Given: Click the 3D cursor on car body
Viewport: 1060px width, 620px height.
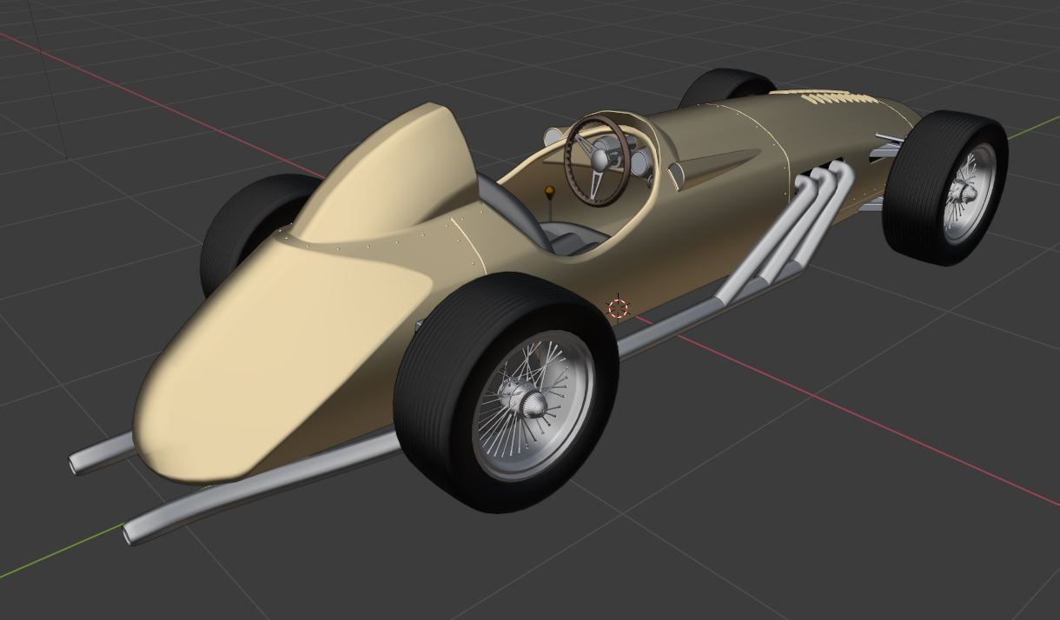Looking at the screenshot, I should (x=618, y=307).
